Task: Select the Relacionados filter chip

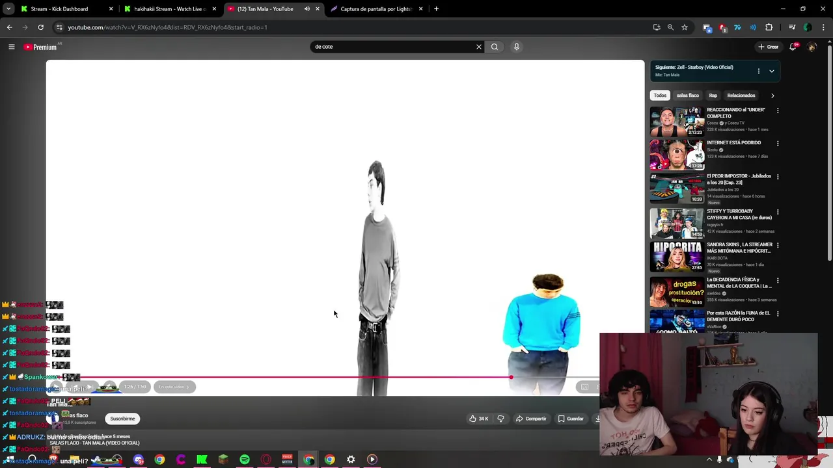Action: click(x=741, y=96)
